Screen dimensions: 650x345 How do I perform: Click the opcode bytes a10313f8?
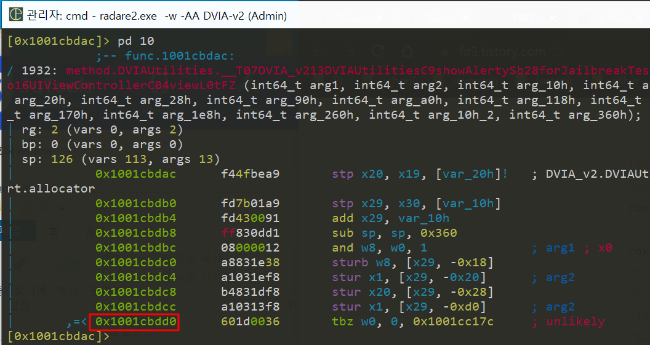tap(251, 307)
